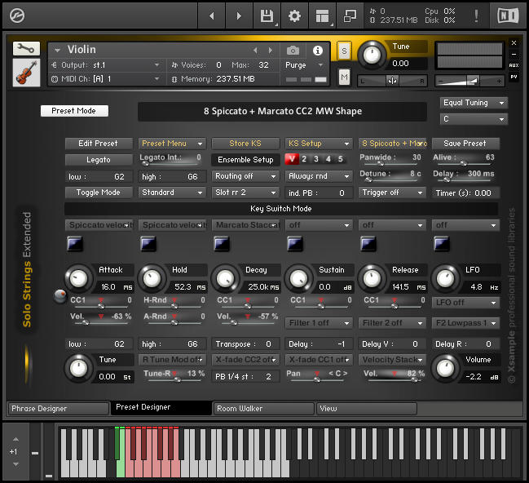Open the Trigger off dropdown
The width and height of the screenshot is (529, 483).
(x=392, y=193)
